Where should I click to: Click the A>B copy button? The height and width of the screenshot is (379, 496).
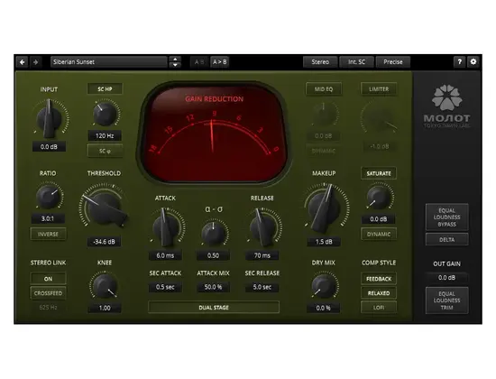219,62
